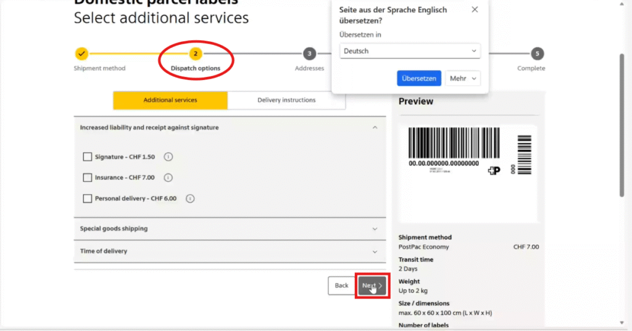Expand the Special goods shipping section
The image size is (632, 331).
point(230,229)
